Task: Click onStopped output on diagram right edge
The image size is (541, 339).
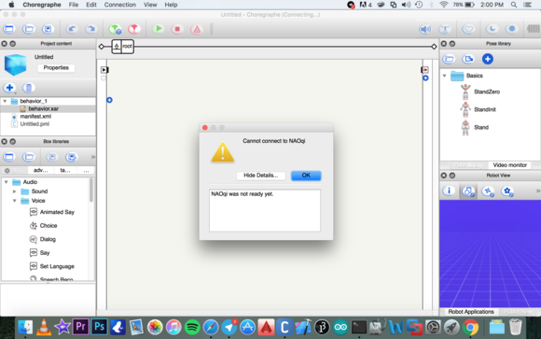Action: pyautogui.click(x=425, y=70)
